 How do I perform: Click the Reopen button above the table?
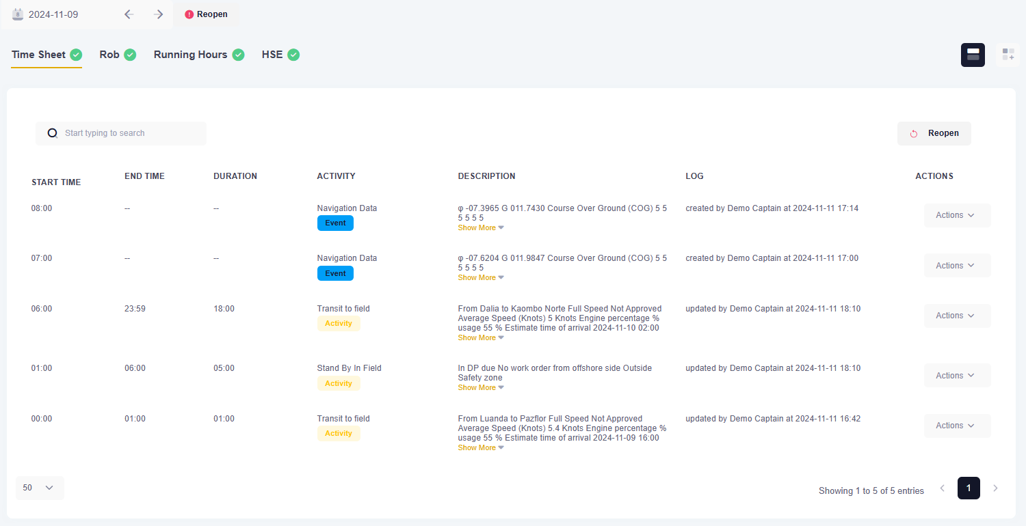click(934, 133)
